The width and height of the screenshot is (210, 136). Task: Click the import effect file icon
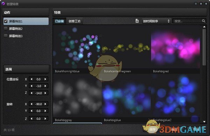[137, 21]
